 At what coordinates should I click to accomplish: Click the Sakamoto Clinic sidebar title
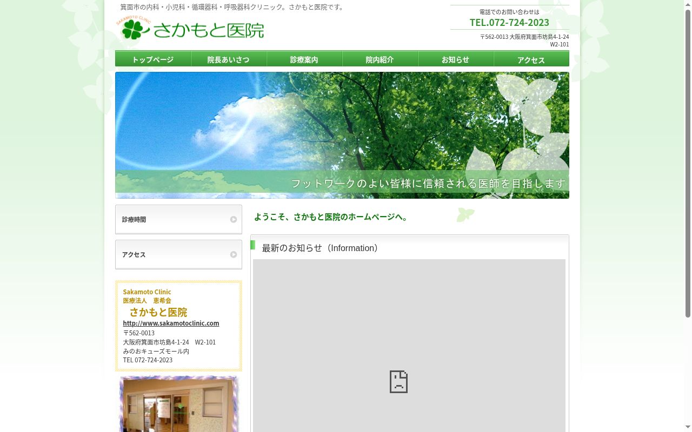147,292
